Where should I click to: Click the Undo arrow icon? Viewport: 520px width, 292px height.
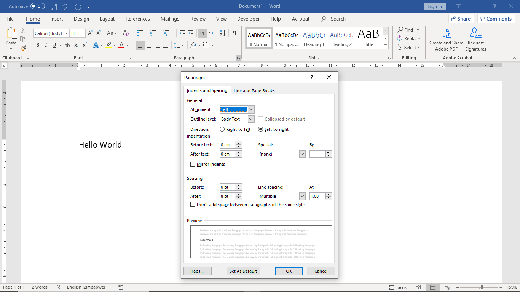point(64,6)
